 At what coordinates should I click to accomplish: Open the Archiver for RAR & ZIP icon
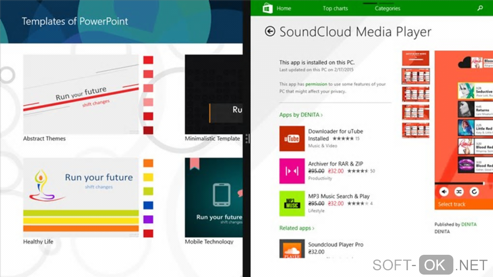(292, 171)
